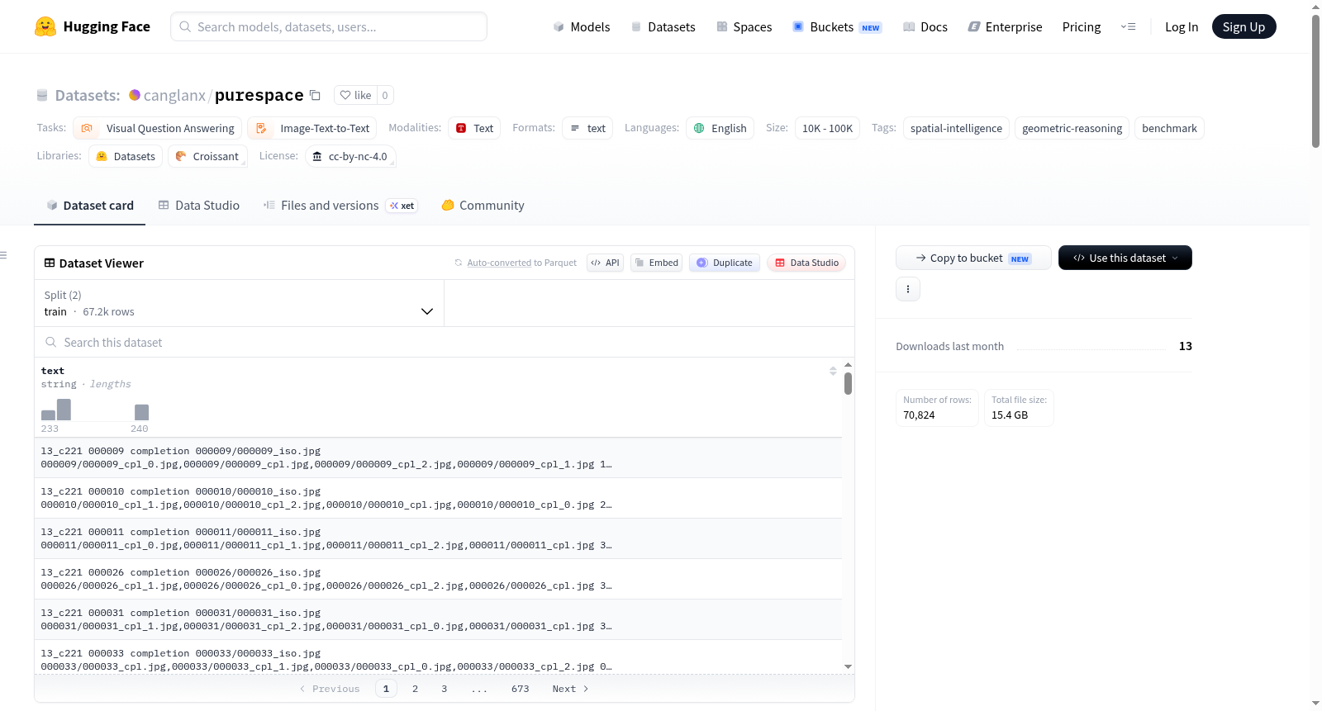
Task: Select the row starting with 000026 completion
Action: [438, 579]
